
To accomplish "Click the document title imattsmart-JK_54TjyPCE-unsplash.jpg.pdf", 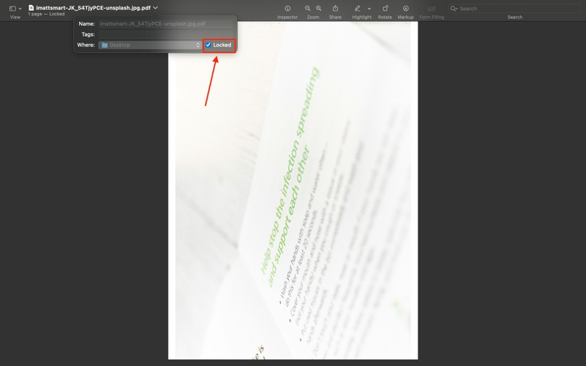I will (x=94, y=7).
